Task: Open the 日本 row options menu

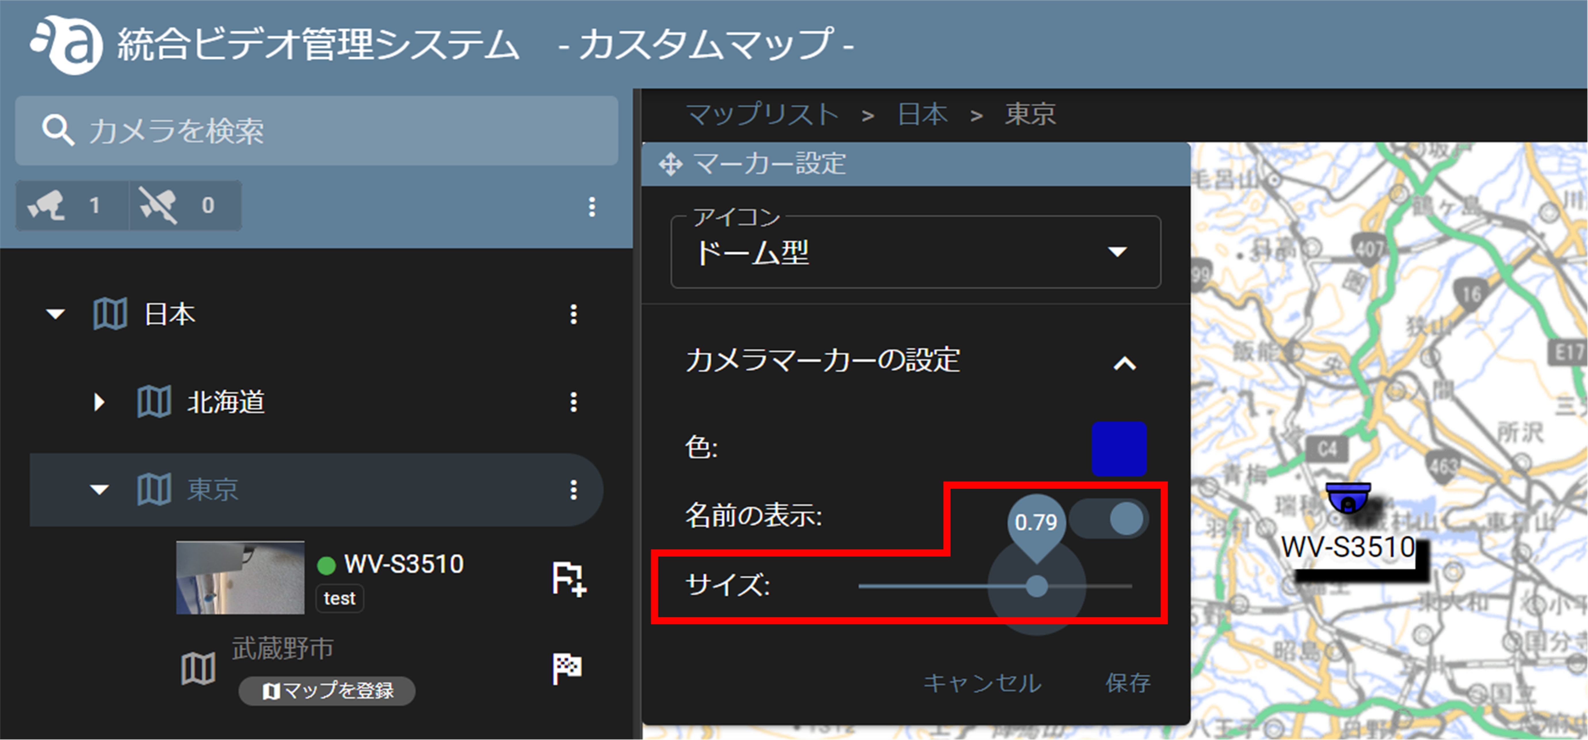Action: [x=573, y=314]
